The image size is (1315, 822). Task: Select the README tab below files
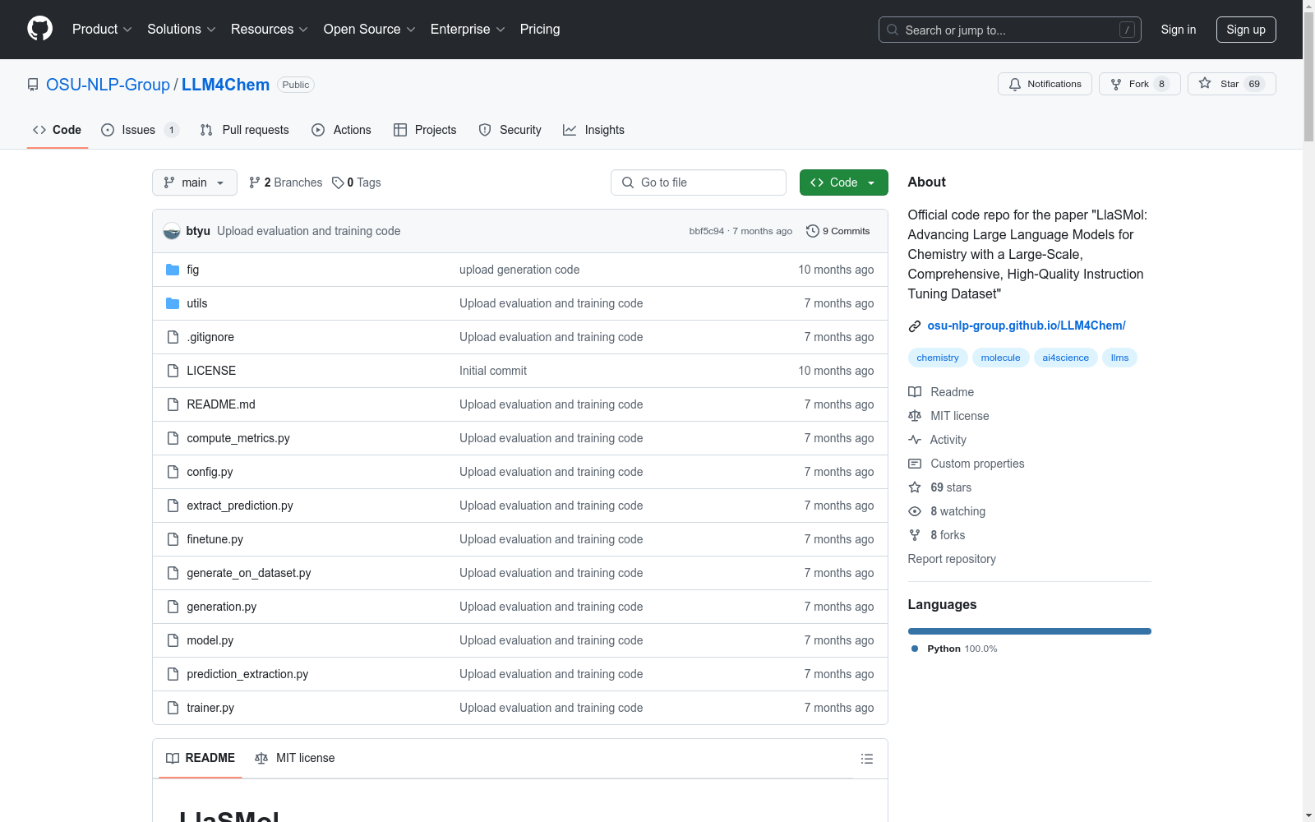click(201, 758)
